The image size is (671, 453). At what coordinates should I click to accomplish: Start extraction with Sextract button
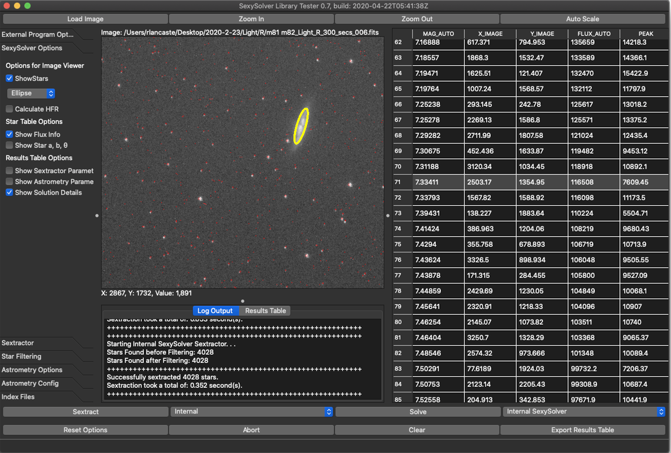(x=86, y=412)
